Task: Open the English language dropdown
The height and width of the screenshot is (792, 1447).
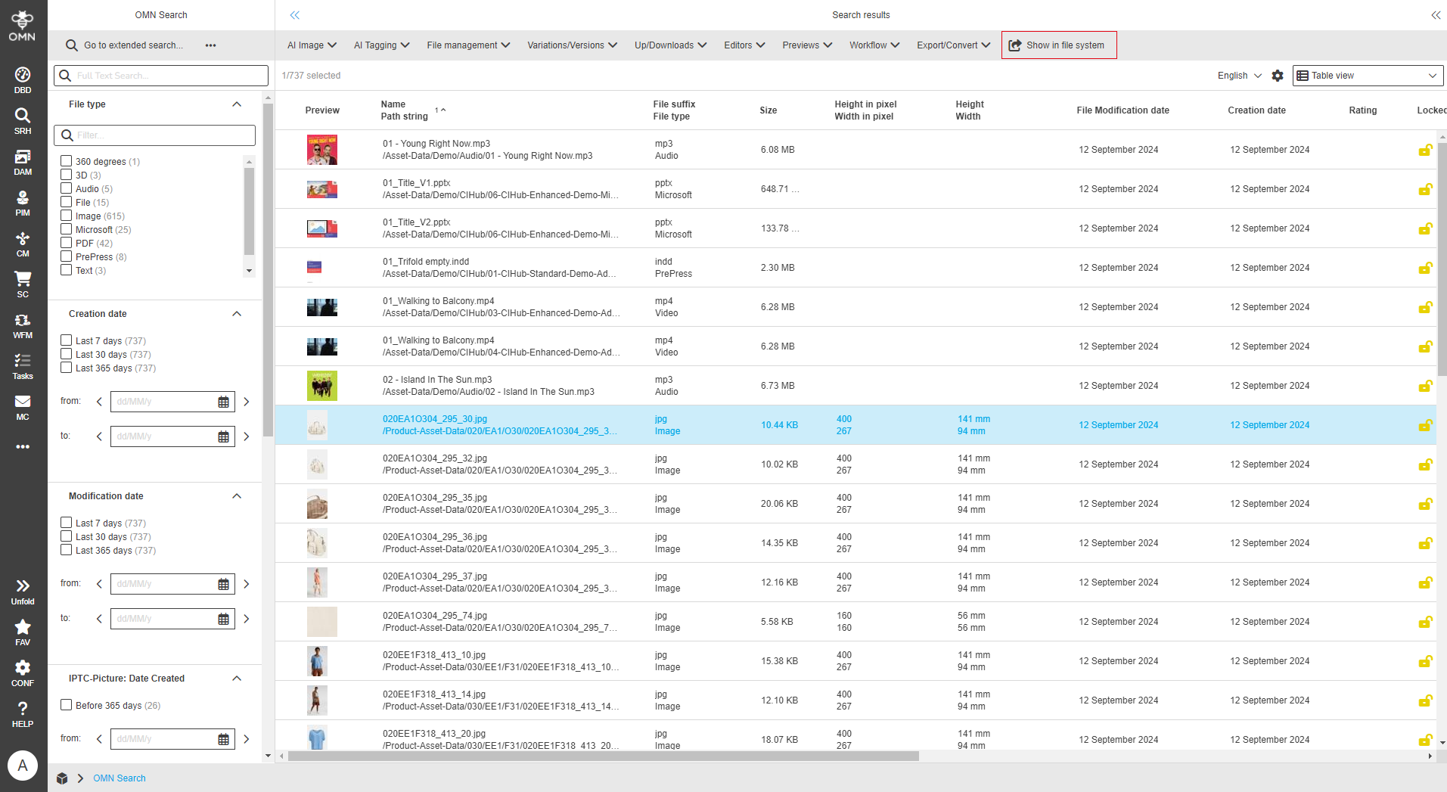Action: pos(1239,76)
